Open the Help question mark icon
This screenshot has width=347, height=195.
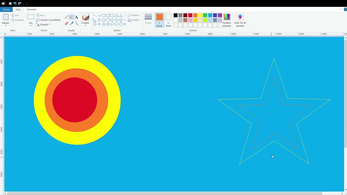345,9
